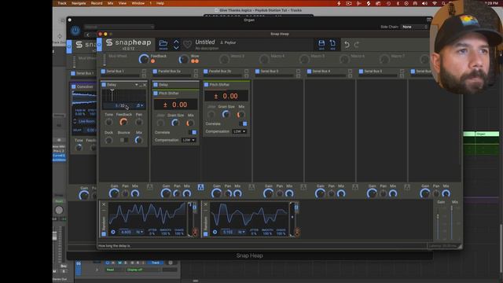Open the first Delay snapin dropdown arrow

coord(136,85)
